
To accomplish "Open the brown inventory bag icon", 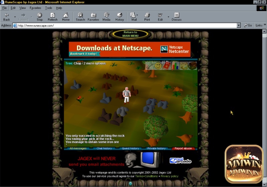I will pyautogui.click(x=193, y=66).
